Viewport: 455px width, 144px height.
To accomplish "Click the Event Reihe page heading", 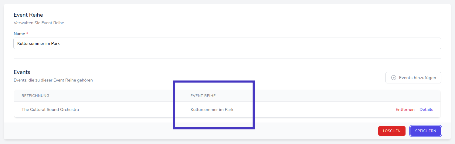I will (28, 15).
